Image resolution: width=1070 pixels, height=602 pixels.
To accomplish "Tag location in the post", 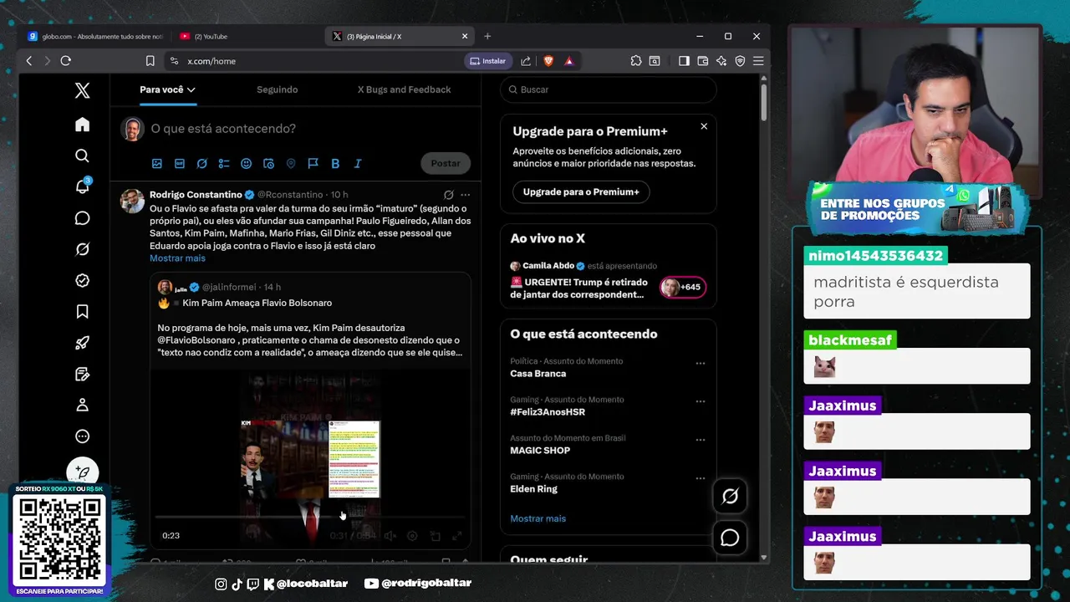I will coord(291,164).
